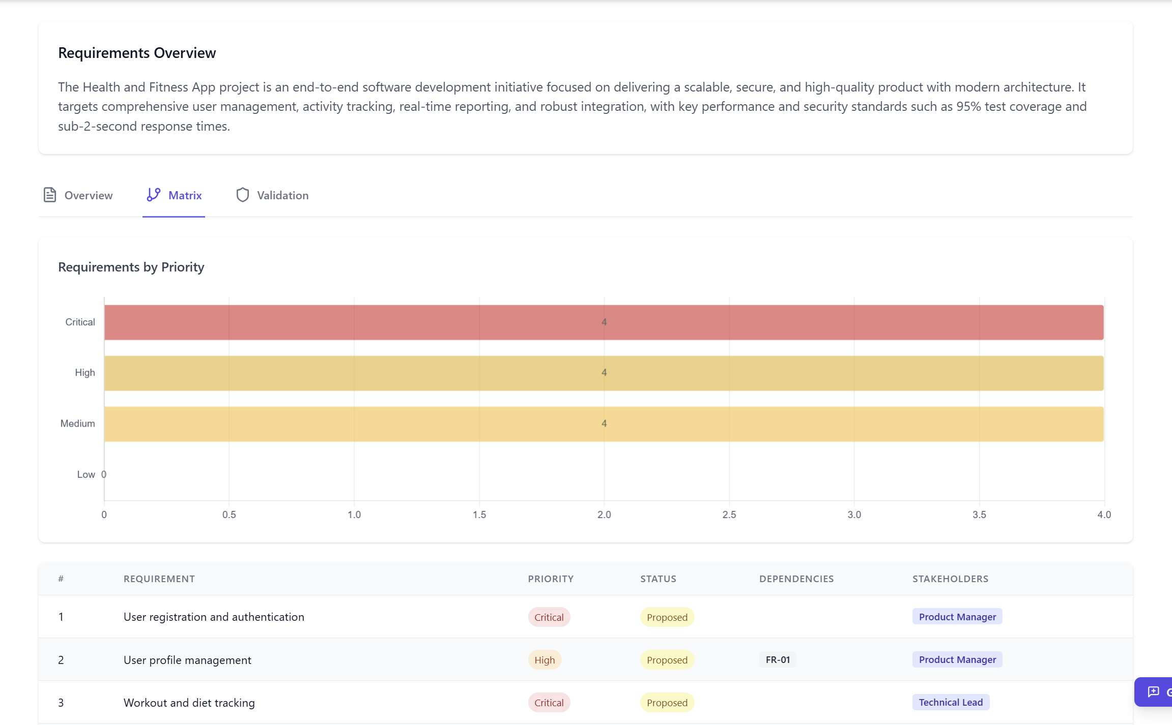Click the Requirement column header
1172x725 pixels.
pyautogui.click(x=159, y=579)
